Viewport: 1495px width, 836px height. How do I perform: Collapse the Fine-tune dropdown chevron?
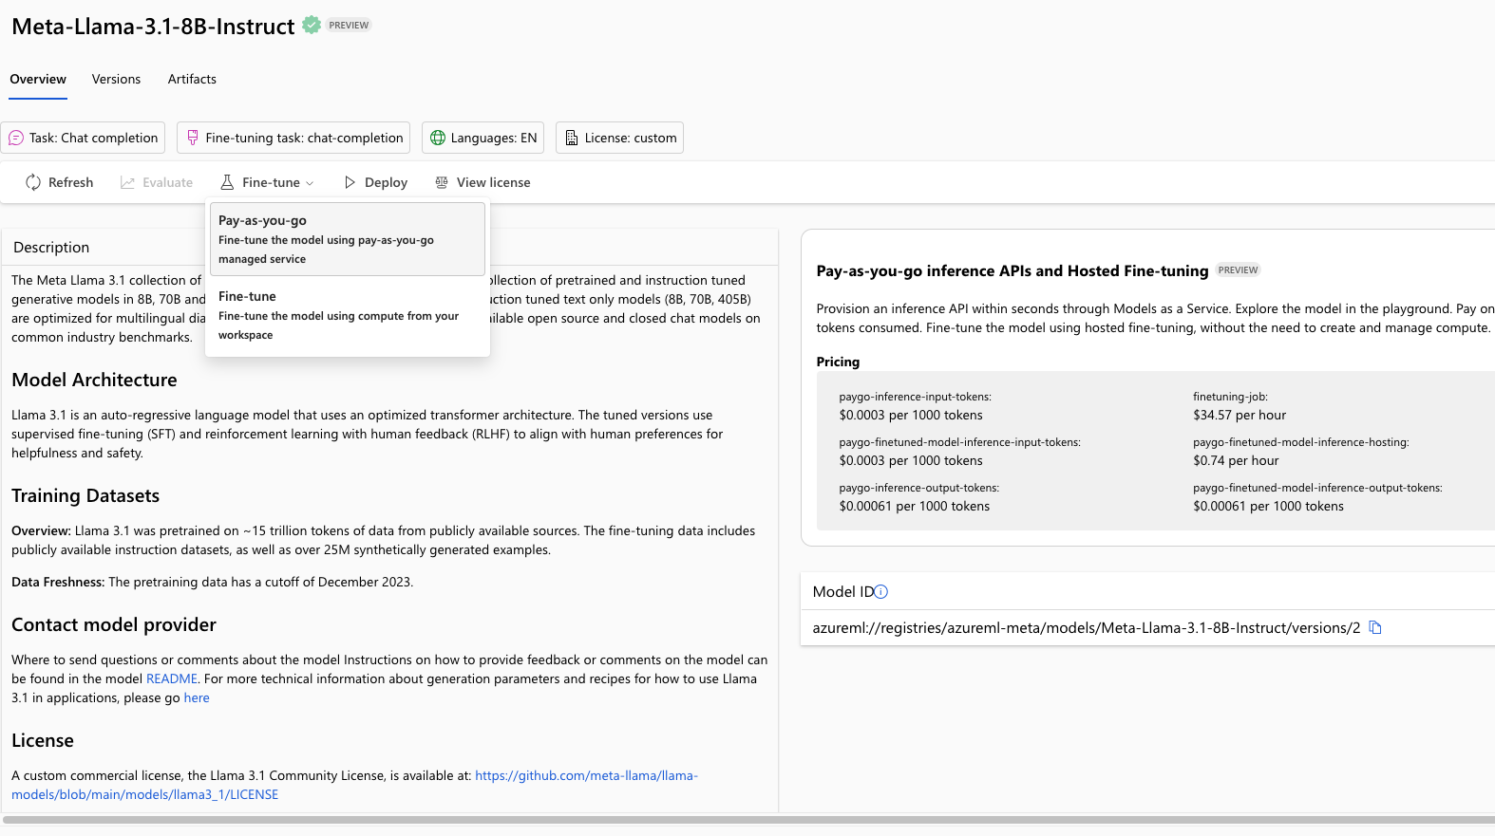[x=310, y=183]
